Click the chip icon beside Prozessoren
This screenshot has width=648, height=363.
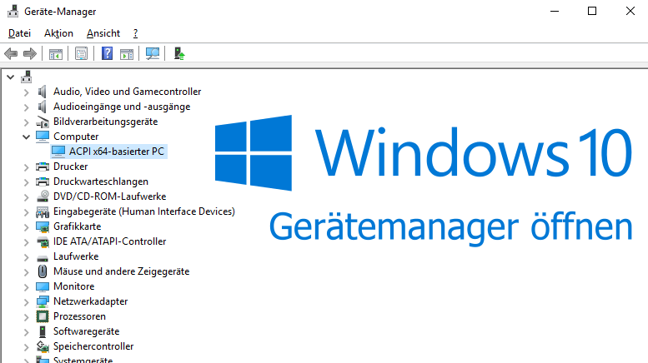click(x=43, y=316)
